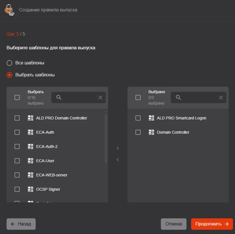Click the ECA-User label
The image size is (235, 234).
(x=45, y=161)
